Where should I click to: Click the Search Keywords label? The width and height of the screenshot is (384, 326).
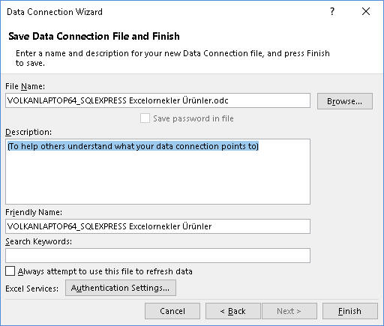point(38,241)
